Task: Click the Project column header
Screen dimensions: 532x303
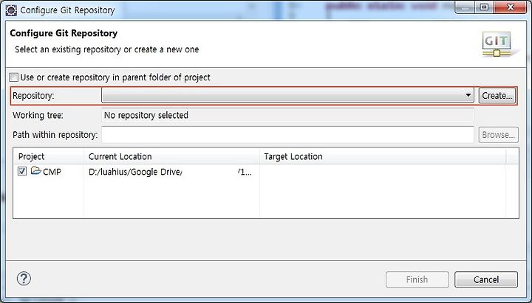Action: point(49,156)
